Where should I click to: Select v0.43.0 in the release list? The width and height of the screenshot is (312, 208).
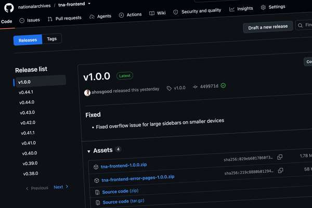[x=27, y=112]
